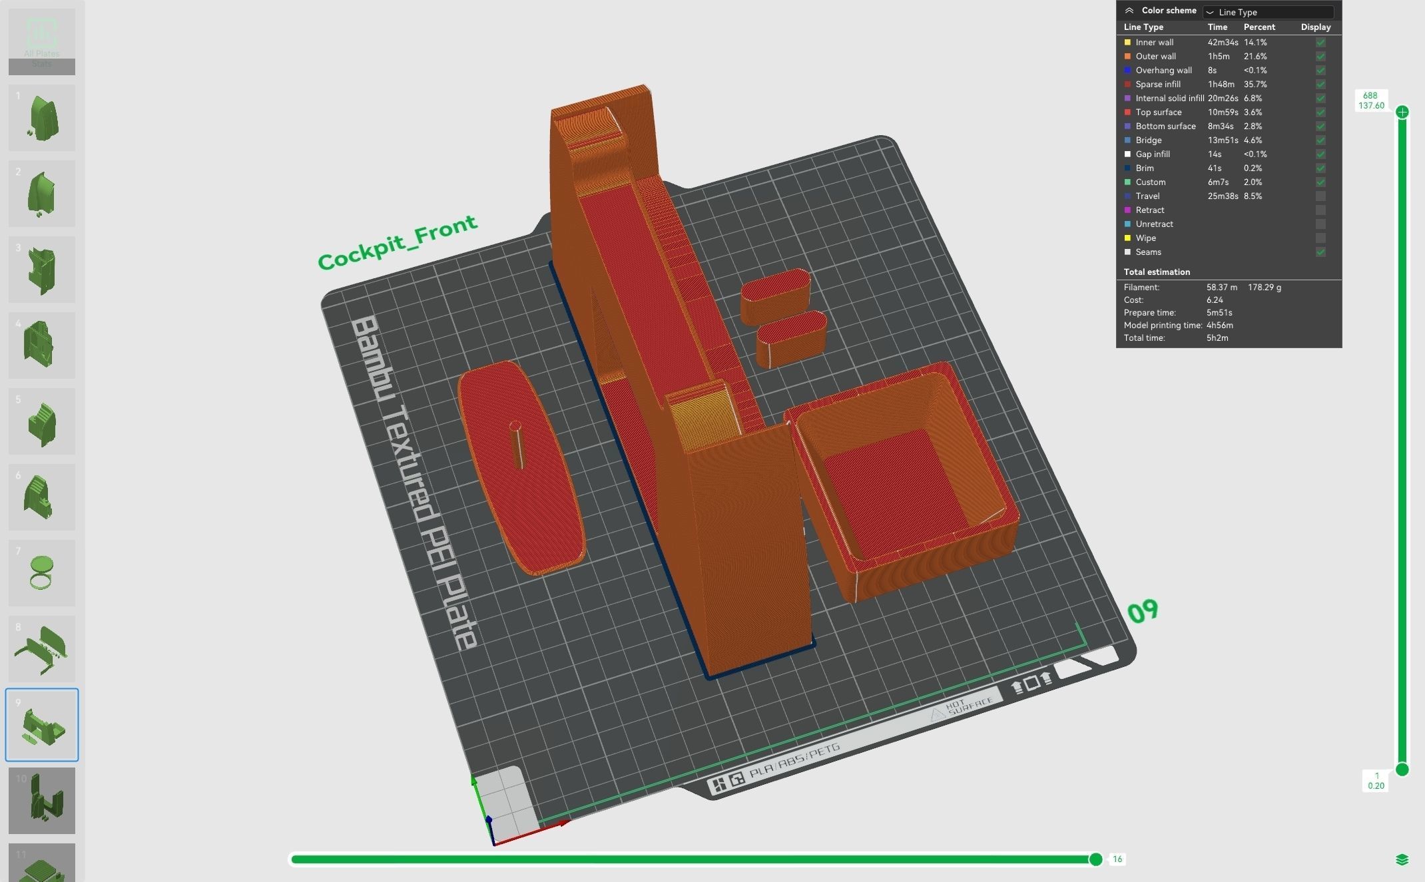Click the Custom green color swatch
This screenshot has width=1425, height=882.
click(1127, 182)
